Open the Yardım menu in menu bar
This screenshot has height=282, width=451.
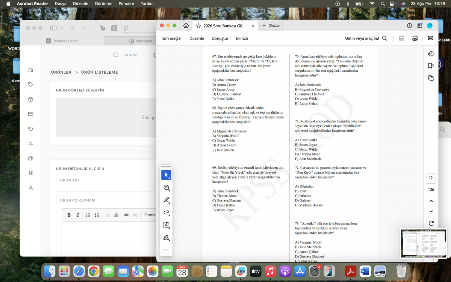pyautogui.click(x=147, y=3)
